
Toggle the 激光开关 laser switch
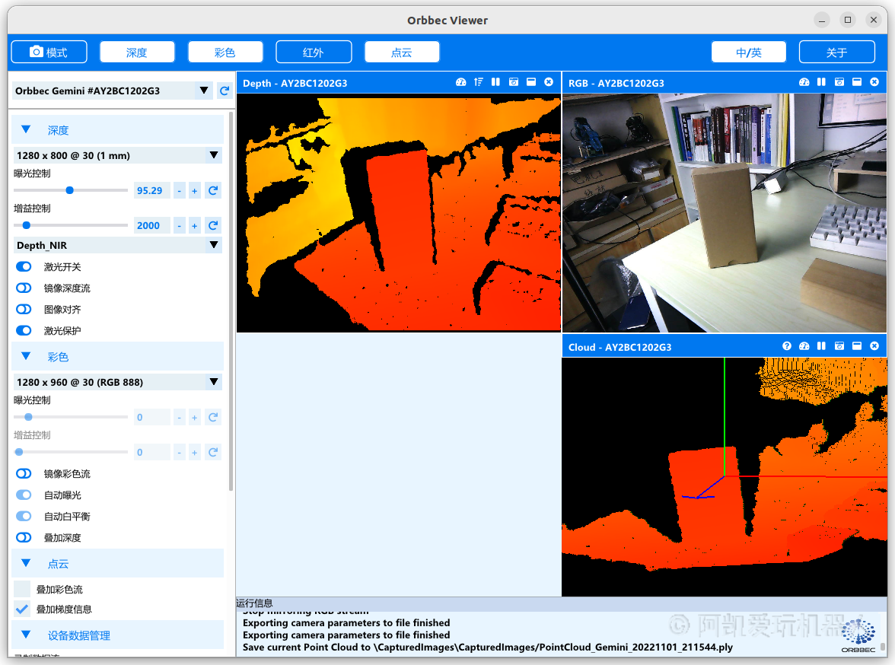click(24, 266)
